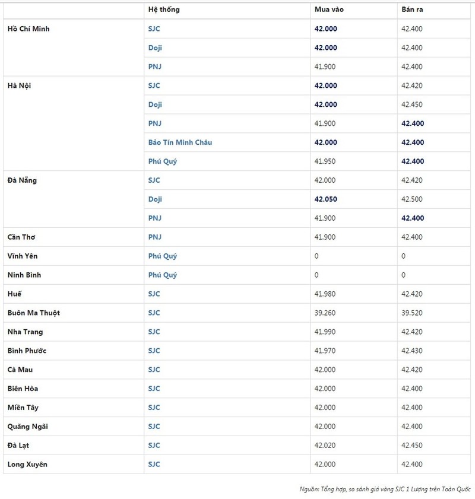This screenshot has height=499, width=475.
Task: Open Phú Quý link for Vĩnh Yên
Action: (x=162, y=256)
